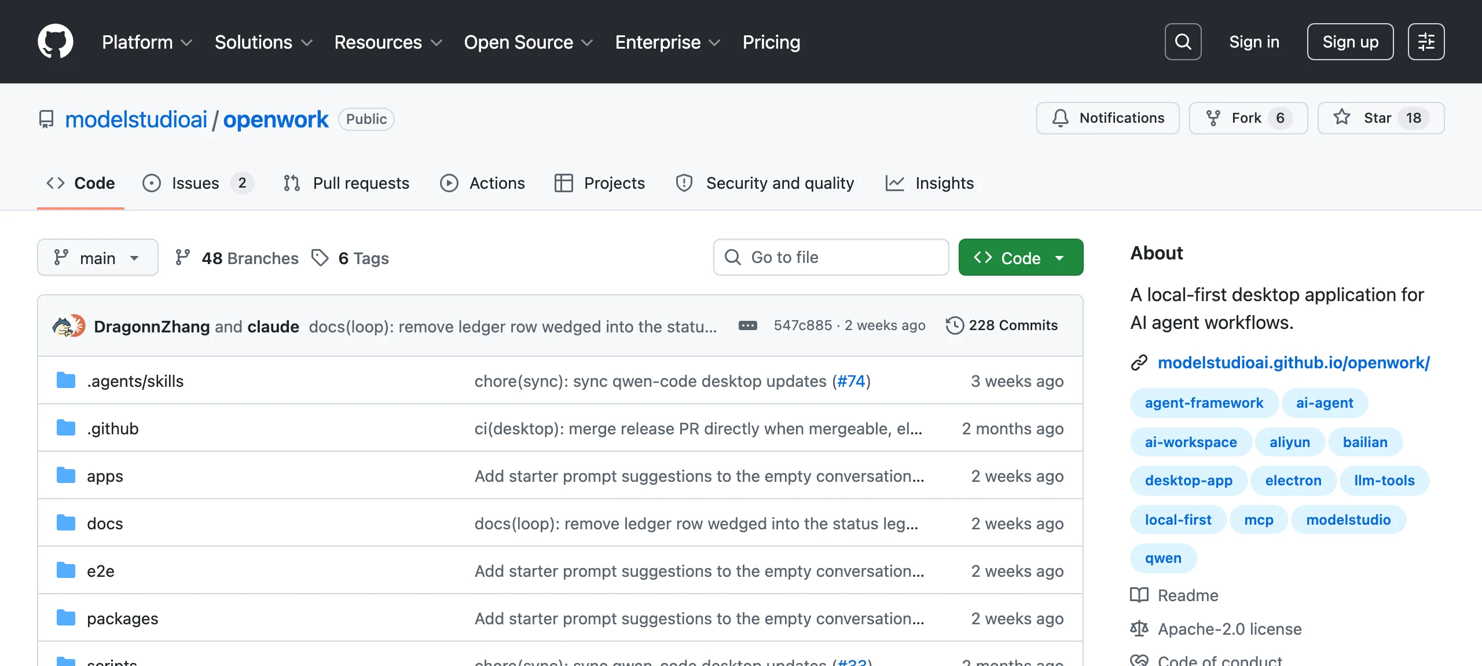1482x666 pixels.
Task: Open the openwork repository link
Action: (276, 119)
